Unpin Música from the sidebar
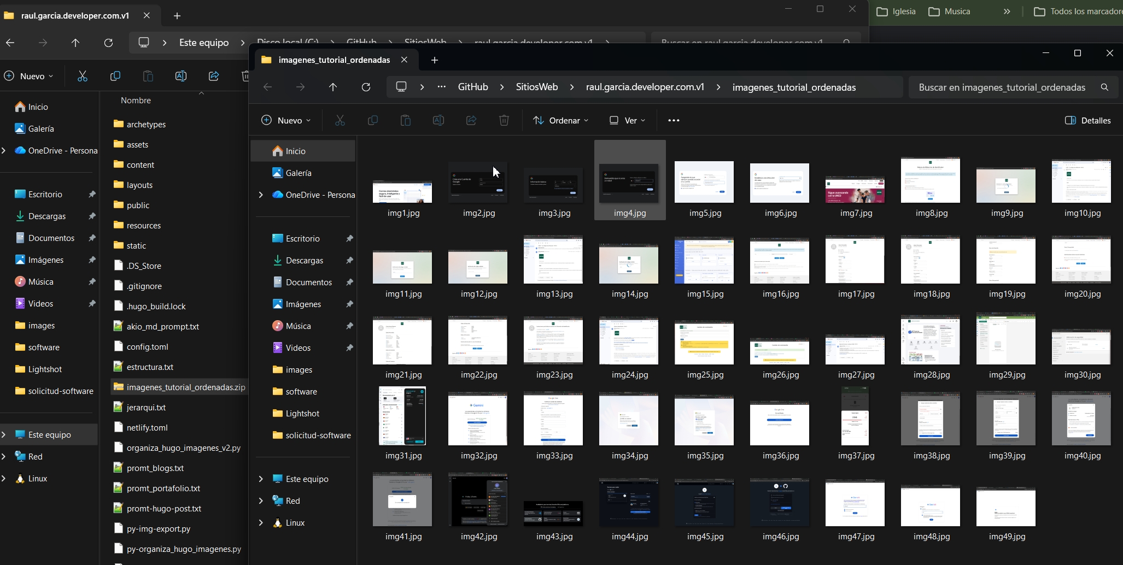 350,326
